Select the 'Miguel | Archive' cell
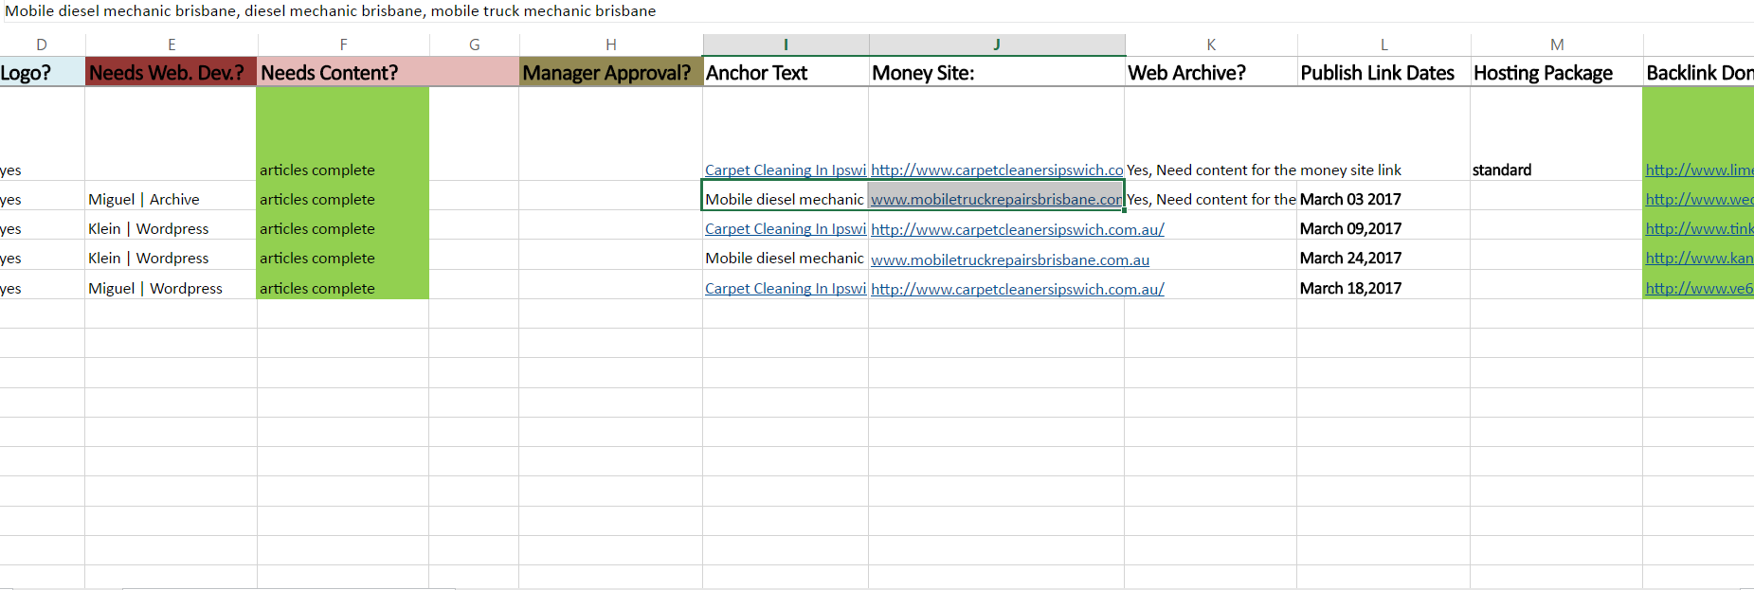 144,200
